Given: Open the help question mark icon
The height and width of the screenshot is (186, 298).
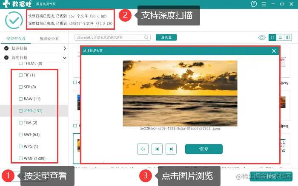Looking at the screenshot, I should (254, 4).
